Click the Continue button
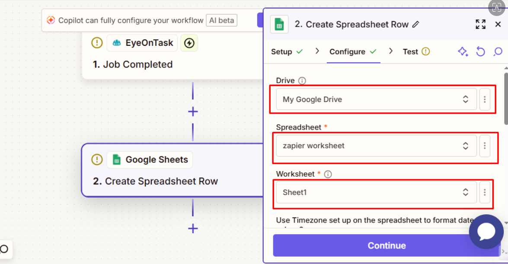The width and height of the screenshot is (508, 264). (x=387, y=245)
